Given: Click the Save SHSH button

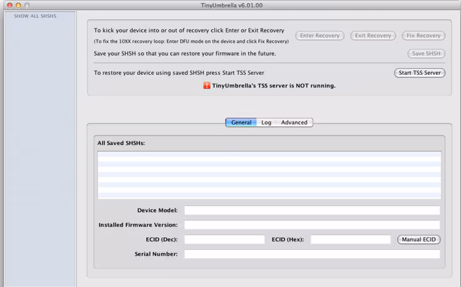Looking at the screenshot, I should pos(426,53).
